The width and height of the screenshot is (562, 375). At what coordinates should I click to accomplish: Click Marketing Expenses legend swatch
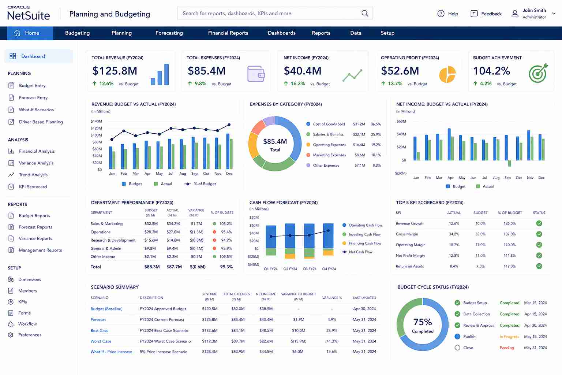(308, 155)
